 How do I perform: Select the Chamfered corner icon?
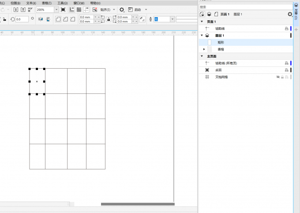73,19
